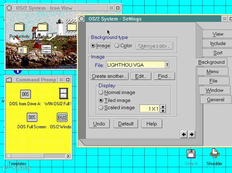Increase the scaled image tile count

coord(163,107)
